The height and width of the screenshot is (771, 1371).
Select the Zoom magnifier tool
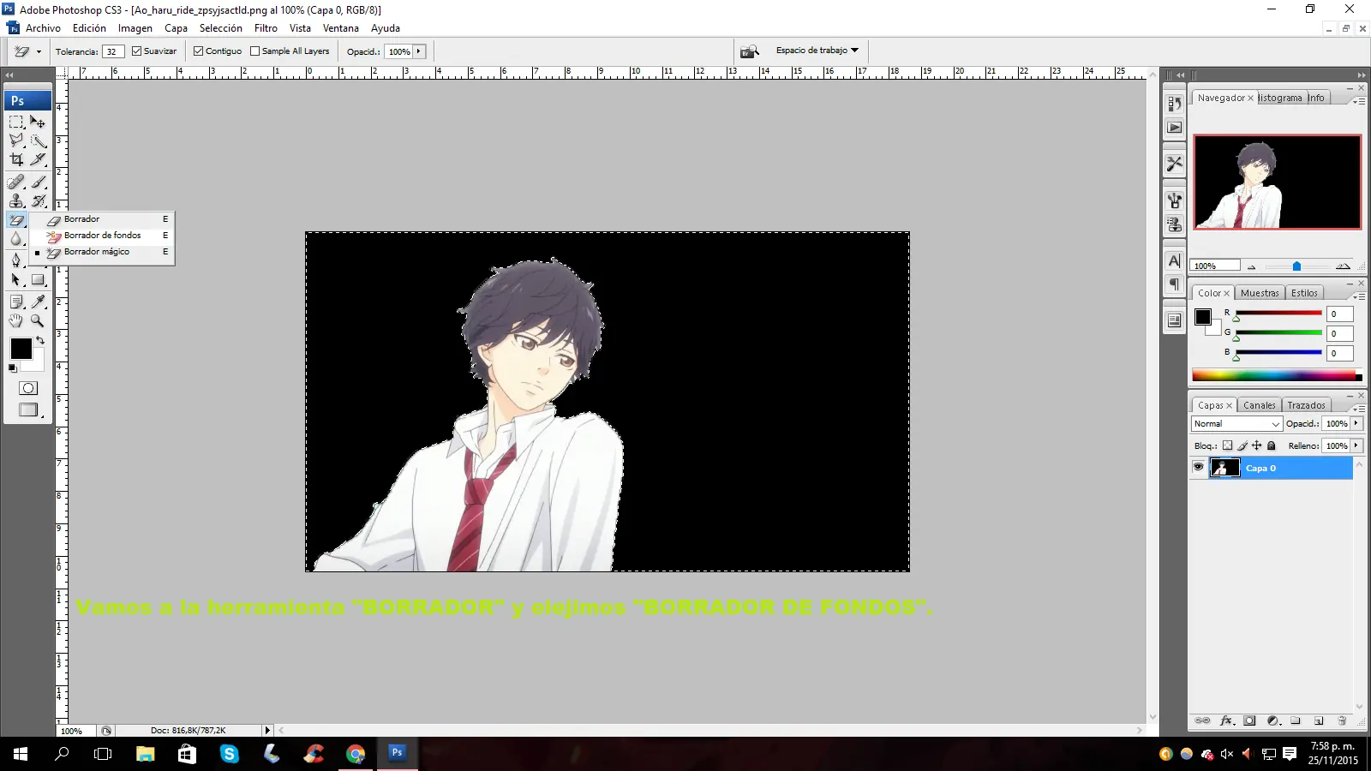click(x=38, y=320)
